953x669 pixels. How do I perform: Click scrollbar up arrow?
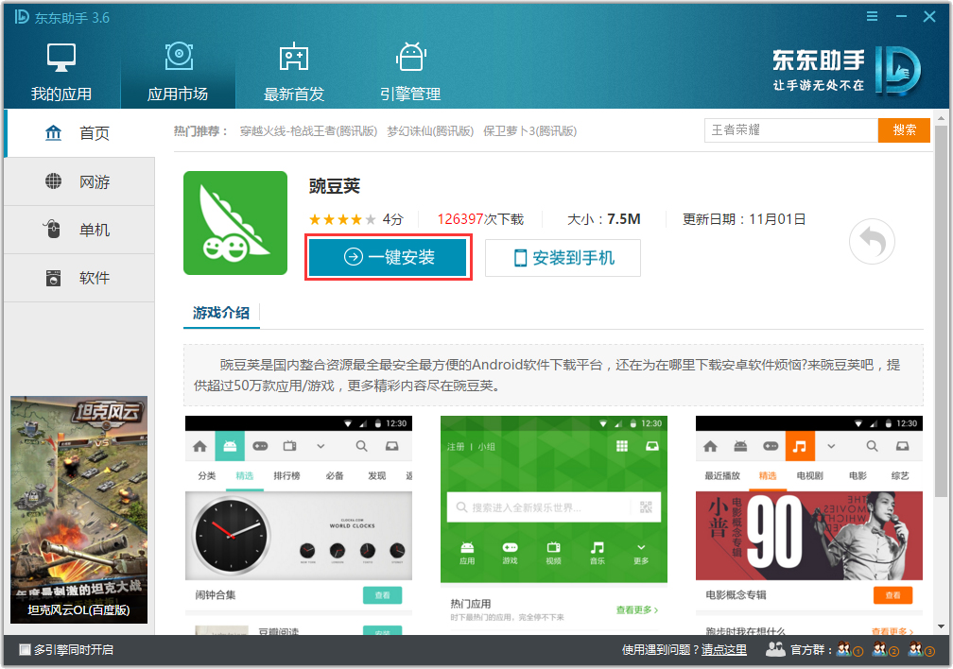941,118
